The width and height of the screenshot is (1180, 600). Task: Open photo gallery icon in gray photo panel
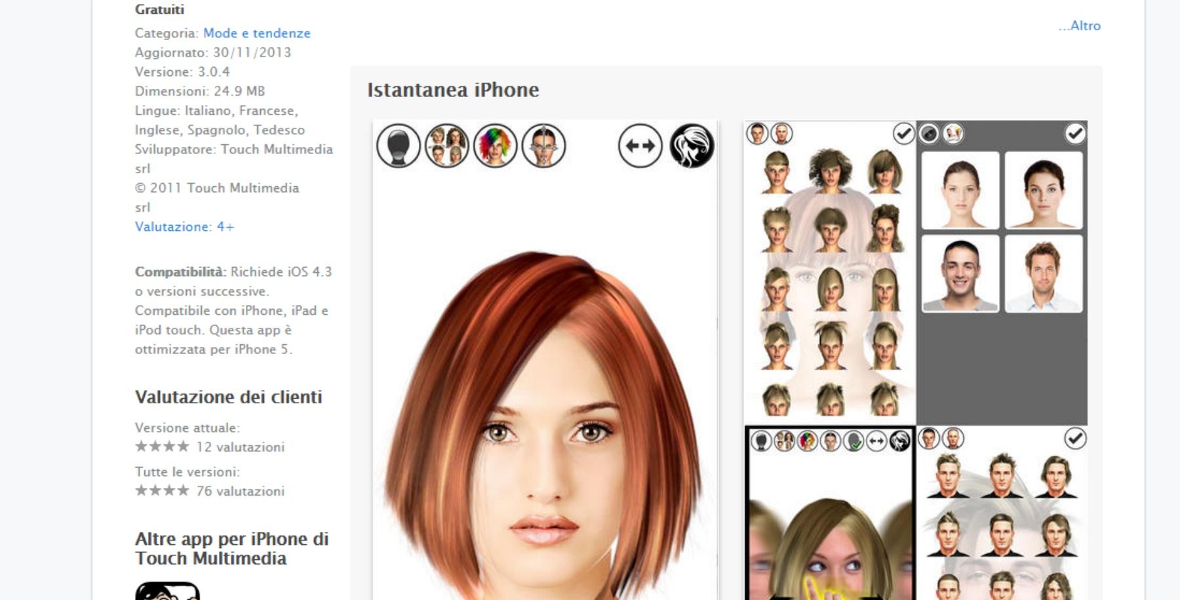tap(953, 134)
